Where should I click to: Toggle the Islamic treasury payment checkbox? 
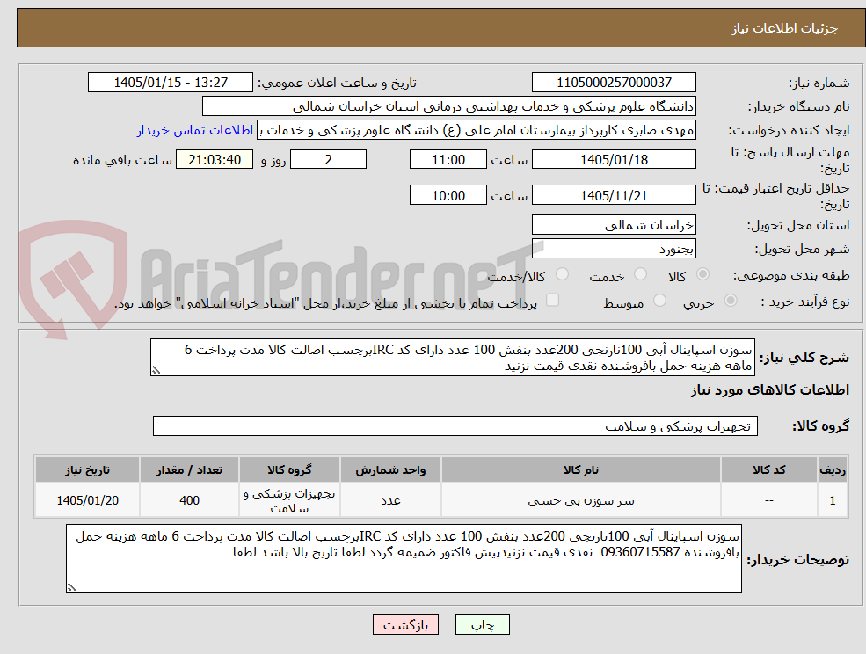(x=552, y=300)
